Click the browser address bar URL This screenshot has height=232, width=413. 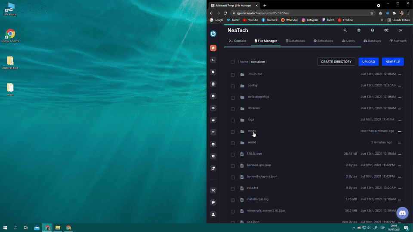[263, 13]
